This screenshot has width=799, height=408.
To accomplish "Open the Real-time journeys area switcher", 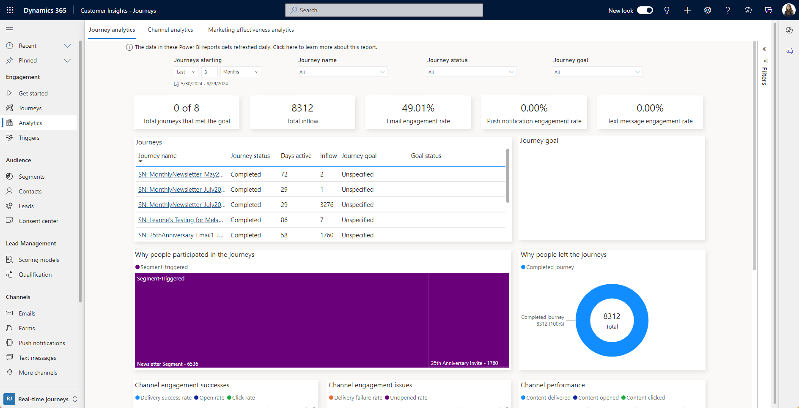I will tap(41, 399).
